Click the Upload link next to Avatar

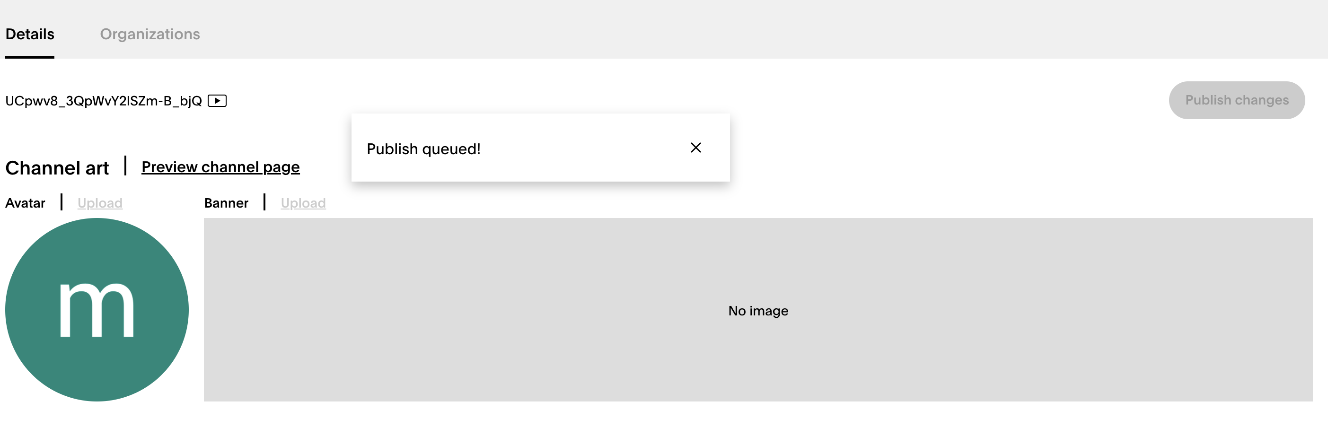(100, 203)
